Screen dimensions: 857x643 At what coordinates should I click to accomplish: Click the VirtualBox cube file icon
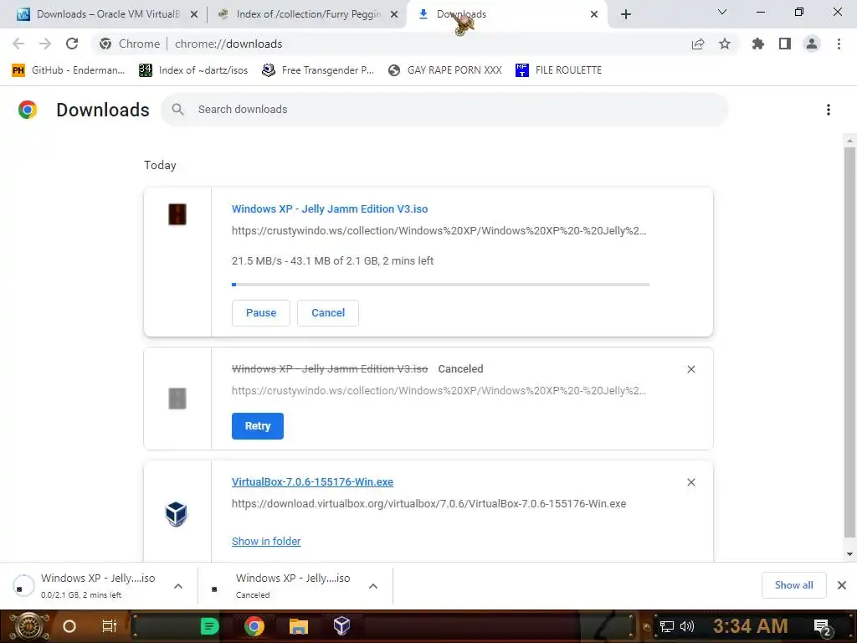tap(177, 514)
